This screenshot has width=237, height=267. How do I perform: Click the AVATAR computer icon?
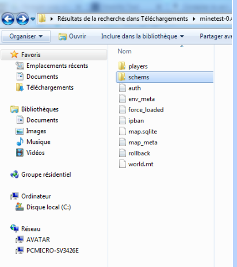coord(20,239)
